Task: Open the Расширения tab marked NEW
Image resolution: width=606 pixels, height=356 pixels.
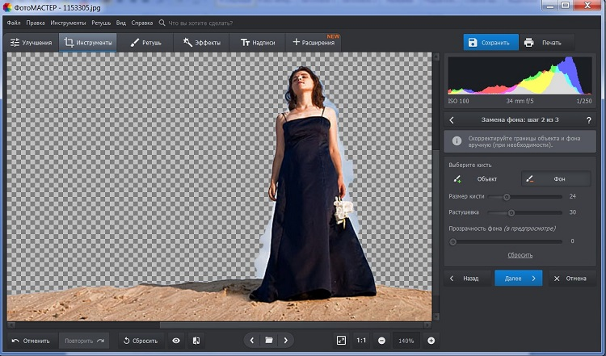Action: [x=314, y=43]
